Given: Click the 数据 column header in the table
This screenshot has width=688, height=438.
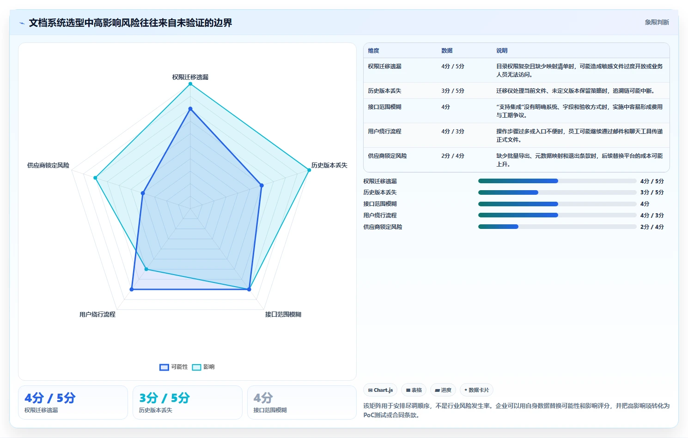Looking at the screenshot, I should (447, 51).
